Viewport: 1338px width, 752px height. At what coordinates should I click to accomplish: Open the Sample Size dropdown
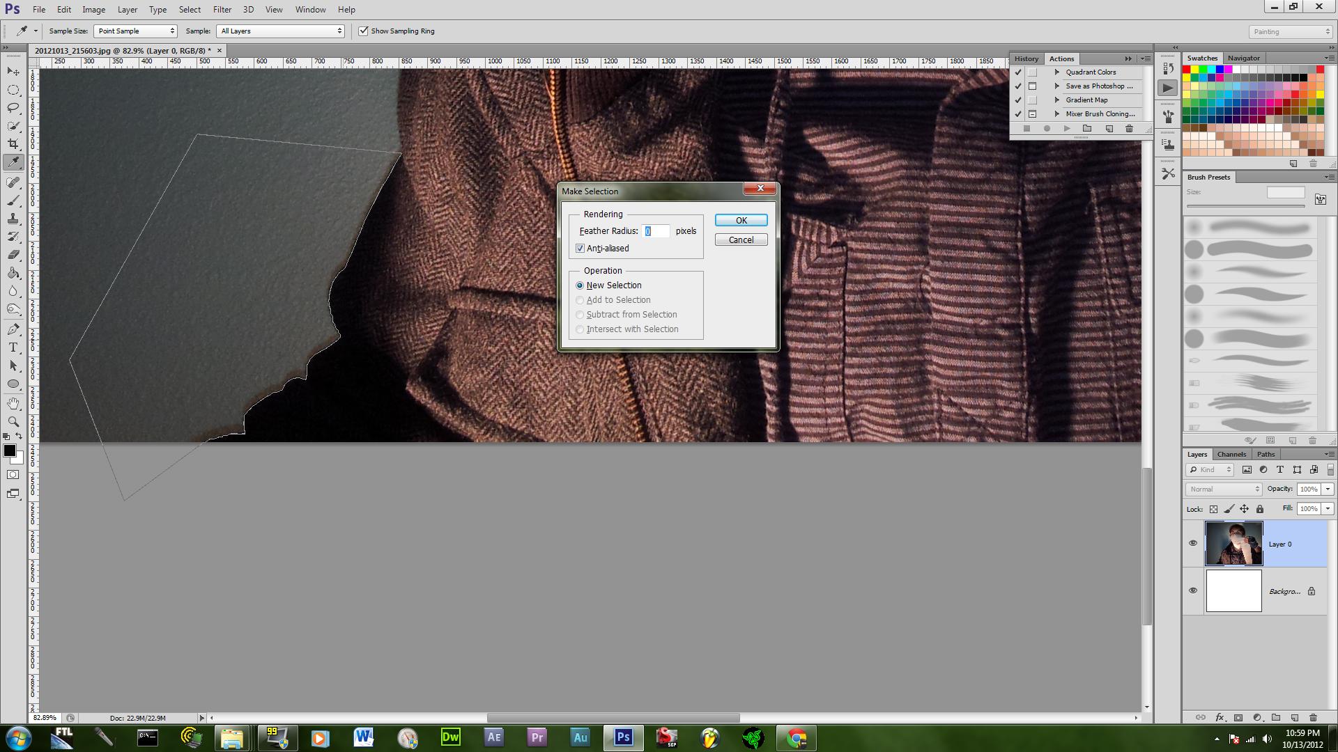tap(135, 31)
